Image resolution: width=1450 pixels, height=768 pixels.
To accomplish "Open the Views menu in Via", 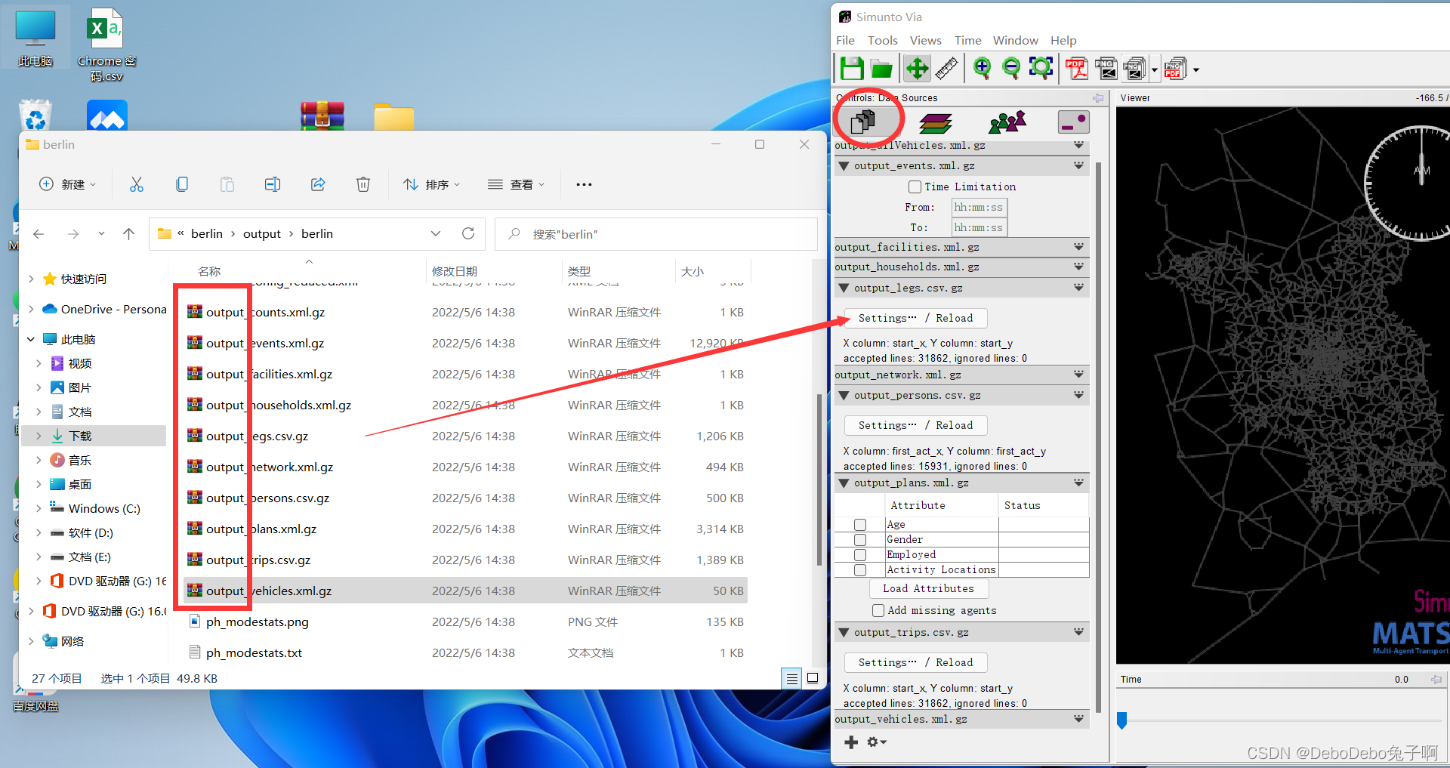I will click(x=925, y=40).
